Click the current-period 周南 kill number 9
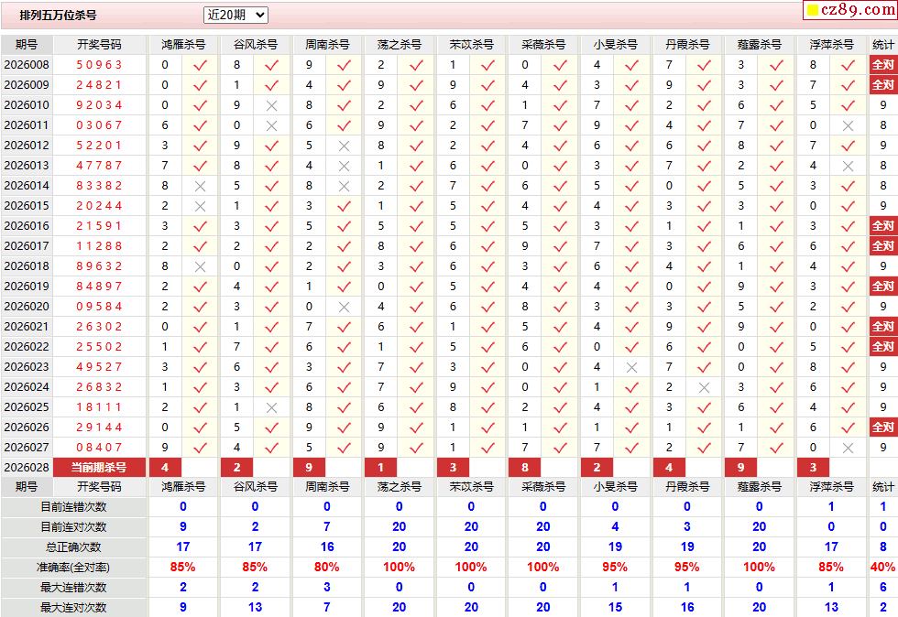 309,467
